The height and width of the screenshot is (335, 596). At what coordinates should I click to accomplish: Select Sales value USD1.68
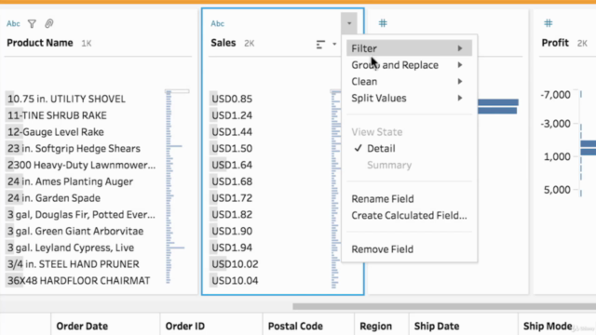pos(232,181)
